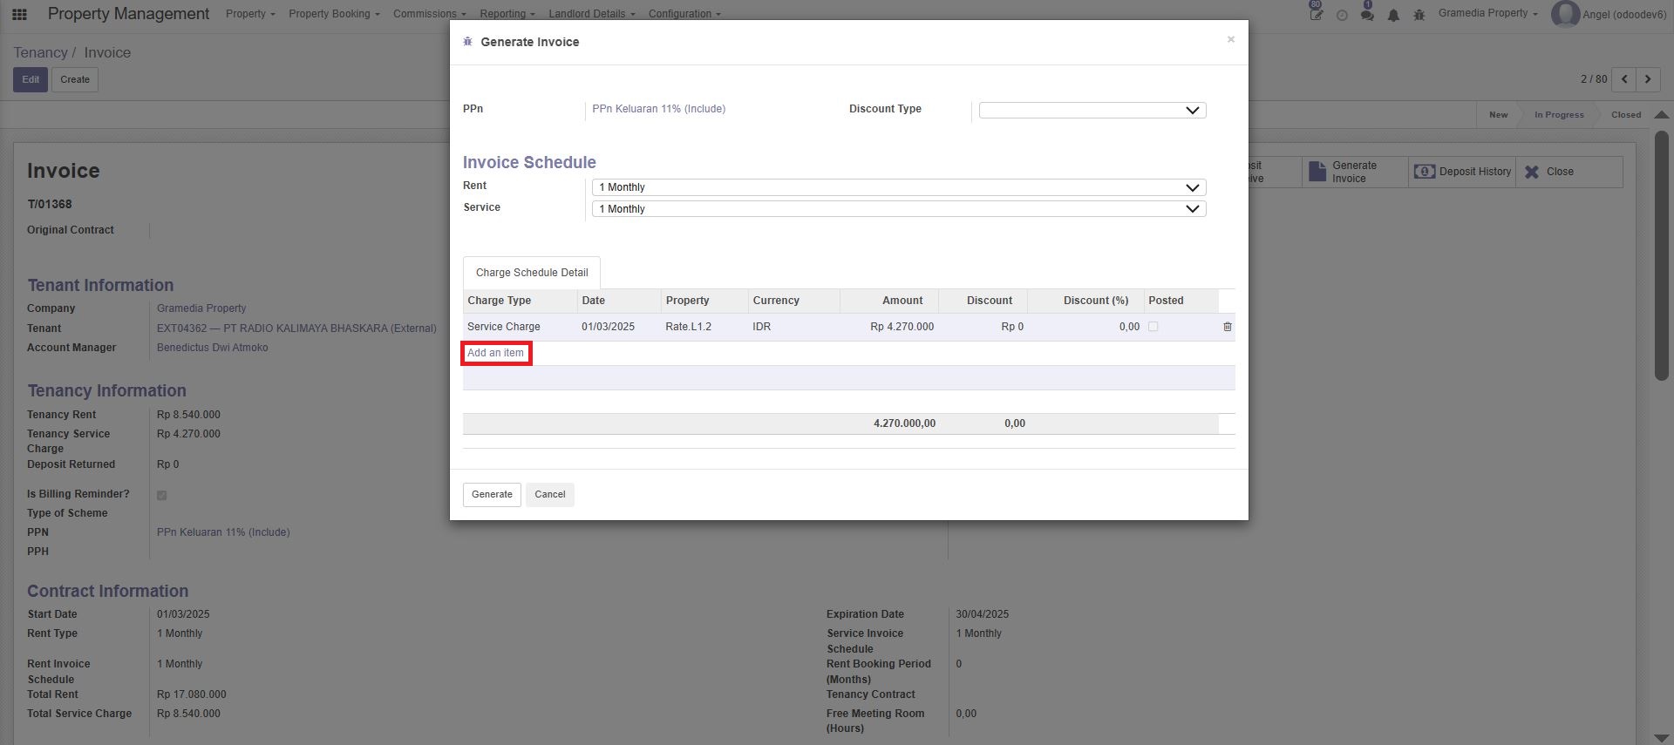The height and width of the screenshot is (745, 1674).
Task: Expand the Property Booking menu
Action: click(334, 14)
